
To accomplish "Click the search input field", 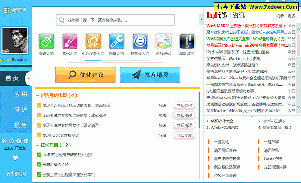I will click(x=115, y=20).
